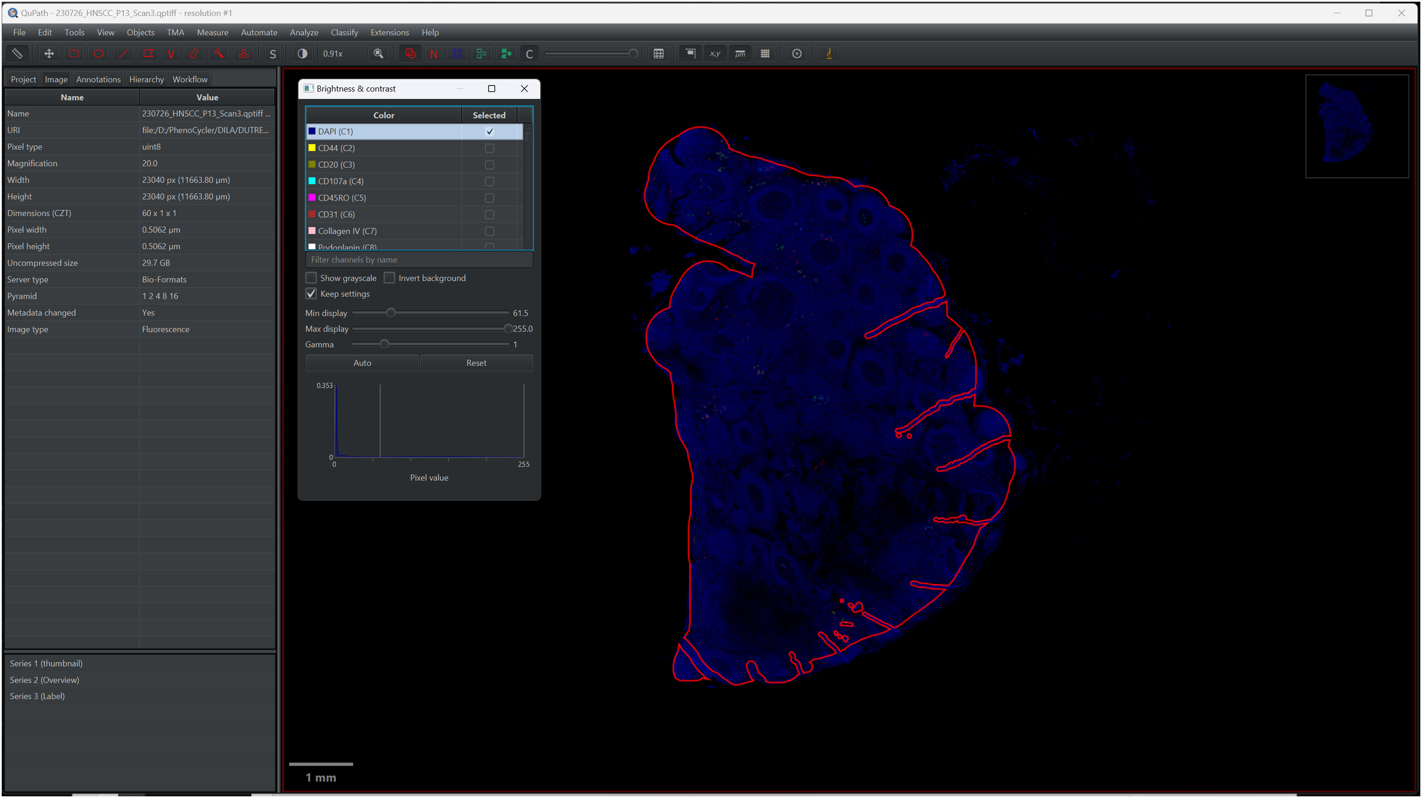Select the Brush tool
The width and height of the screenshot is (1422, 798).
pyautogui.click(x=194, y=54)
